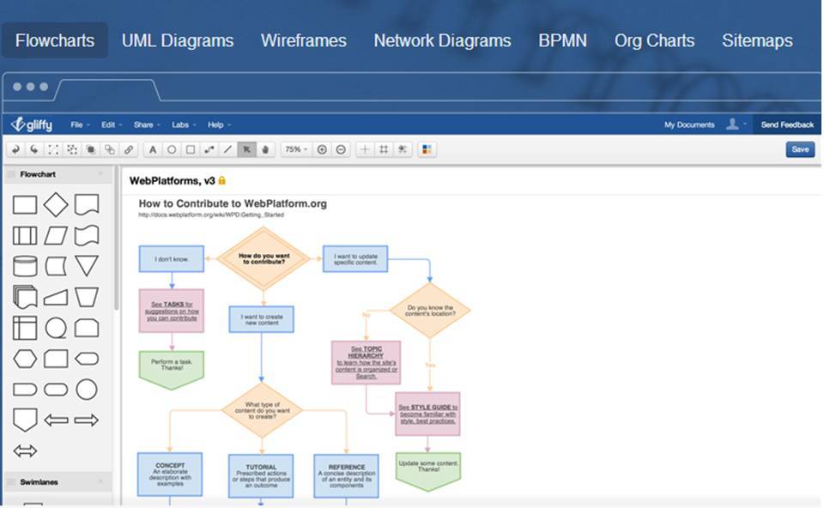The width and height of the screenshot is (824, 508).
Task: Pick the downward Triangle merge shape
Action: pos(87,266)
